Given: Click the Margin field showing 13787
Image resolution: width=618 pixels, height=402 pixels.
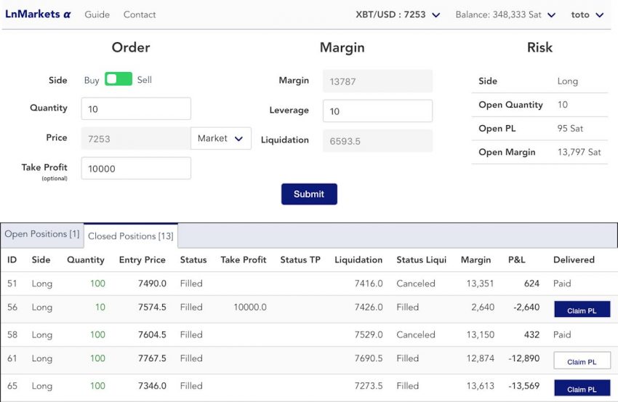Looking at the screenshot, I should (377, 81).
